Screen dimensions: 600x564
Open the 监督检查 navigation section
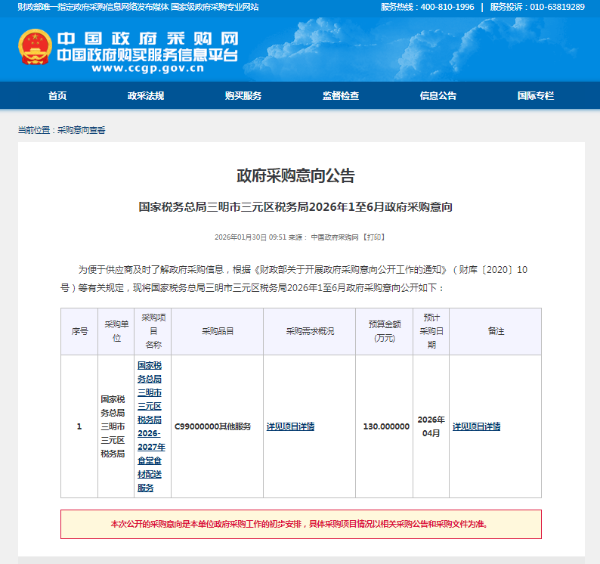point(341,96)
